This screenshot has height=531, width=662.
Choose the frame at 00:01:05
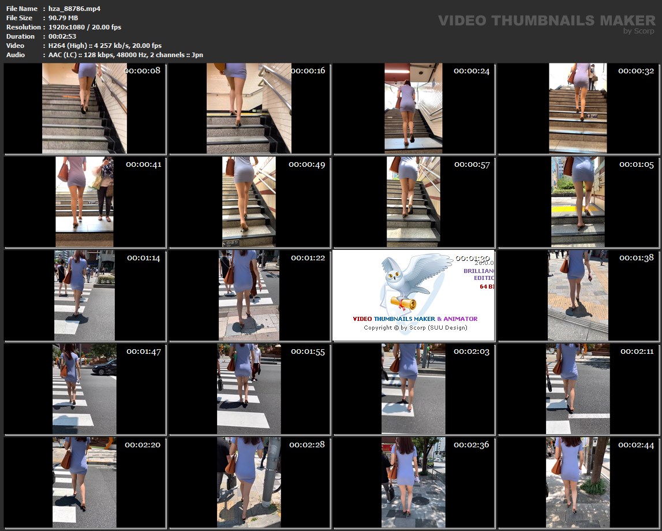click(578, 202)
